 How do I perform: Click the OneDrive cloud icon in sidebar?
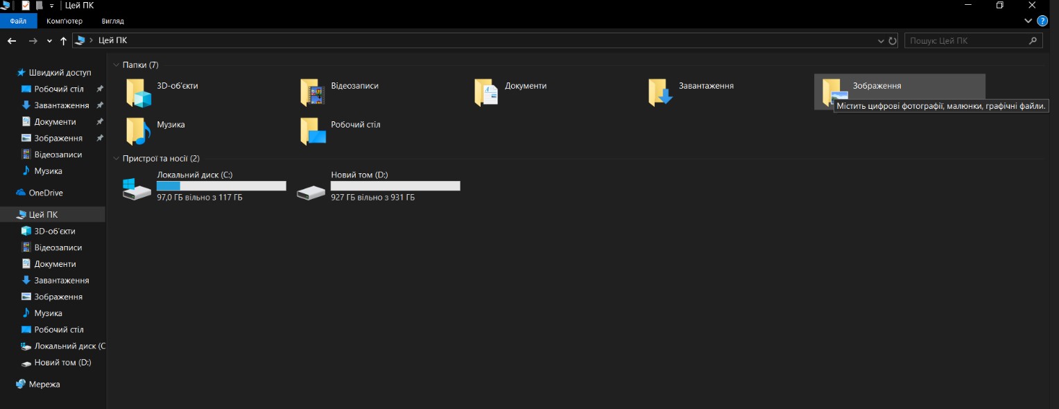click(x=21, y=193)
